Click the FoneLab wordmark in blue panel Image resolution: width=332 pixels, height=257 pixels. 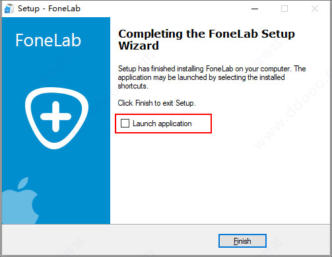click(x=48, y=40)
